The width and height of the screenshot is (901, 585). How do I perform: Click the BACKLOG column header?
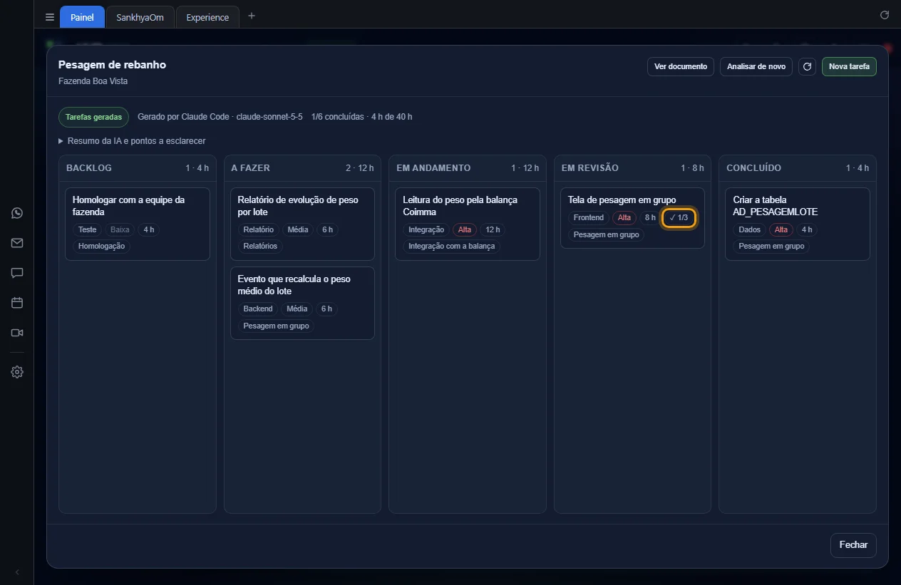click(138, 168)
